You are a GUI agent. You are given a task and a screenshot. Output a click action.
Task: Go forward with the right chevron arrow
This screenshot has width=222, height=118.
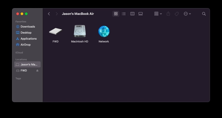click(x=57, y=14)
